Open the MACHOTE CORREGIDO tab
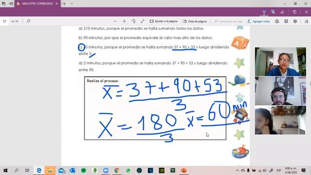 [x=37, y=3]
